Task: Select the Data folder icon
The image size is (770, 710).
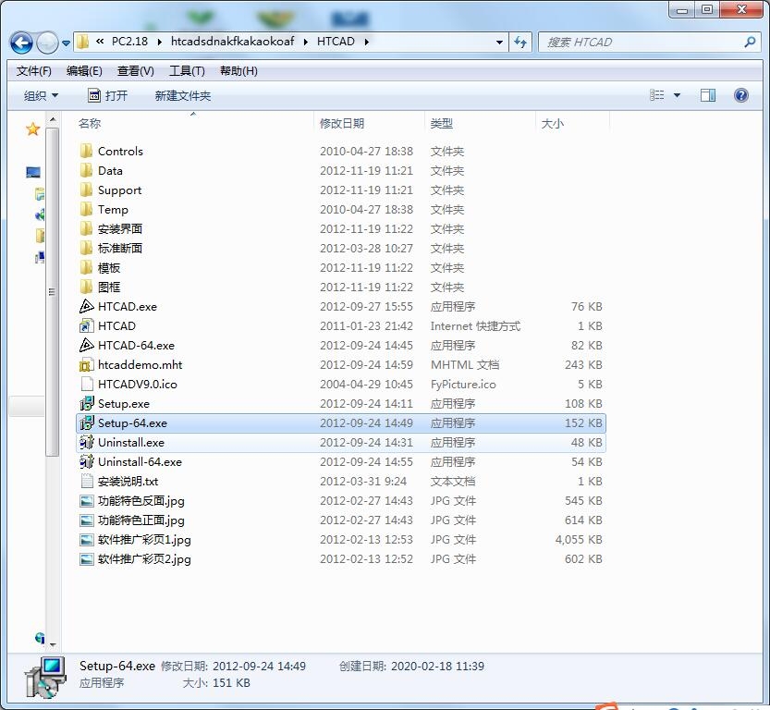Action: pyautogui.click(x=86, y=170)
